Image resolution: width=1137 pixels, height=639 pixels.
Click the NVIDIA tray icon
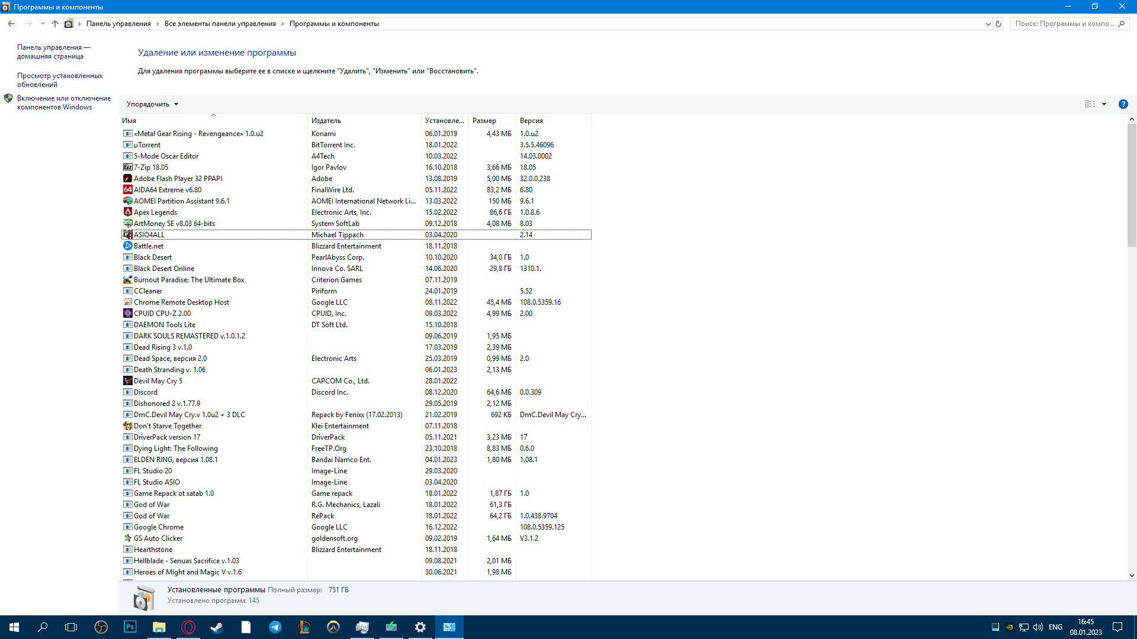tap(1009, 627)
